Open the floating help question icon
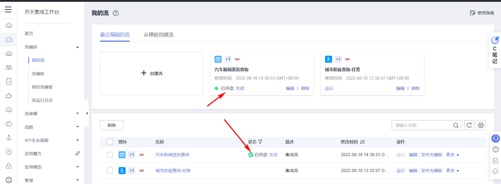501x184 pixels. pyautogui.click(x=496, y=149)
